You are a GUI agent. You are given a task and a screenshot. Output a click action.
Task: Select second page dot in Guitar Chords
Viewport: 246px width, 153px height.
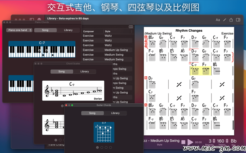[x=102, y=148]
